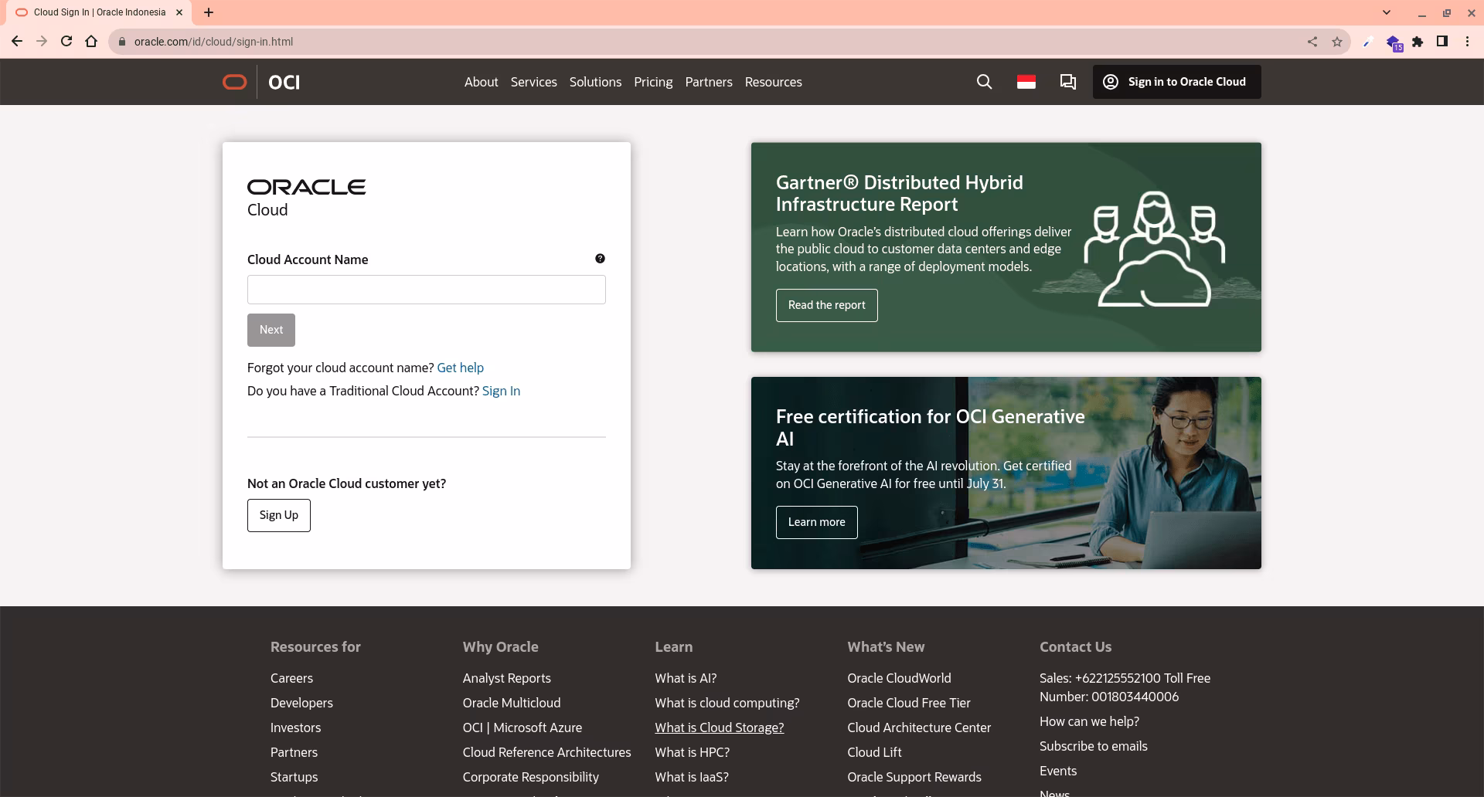The image size is (1484, 797).
Task: Click the Next button
Action: [x=271, y=330]
